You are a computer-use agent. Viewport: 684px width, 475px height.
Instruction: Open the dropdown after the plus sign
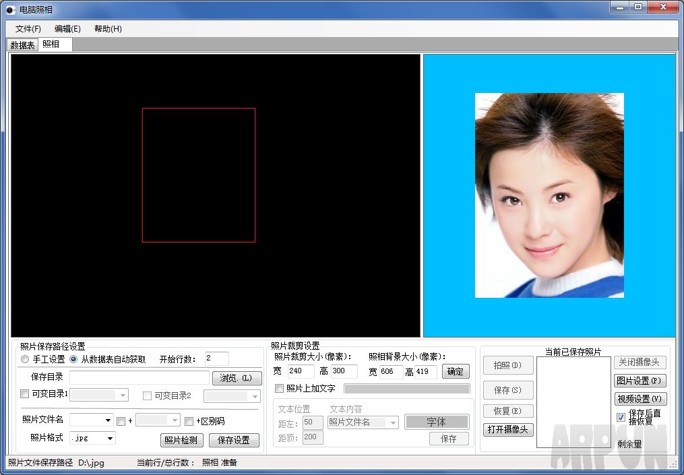point(175,420)
